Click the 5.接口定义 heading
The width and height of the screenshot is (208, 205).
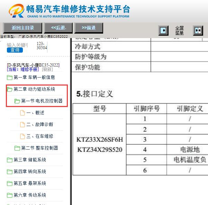click(x=95, y=94)
